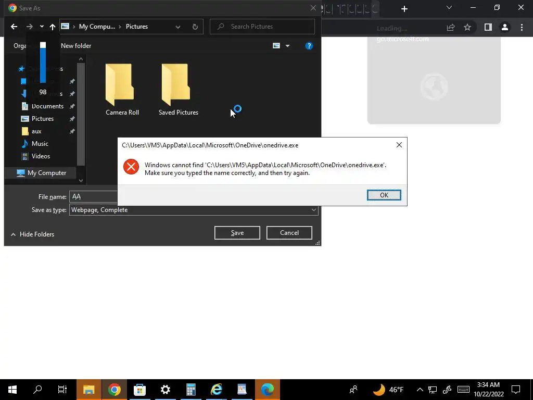Open Windows Start menu
This screenshot has height=400, width=533.
(12, 390)
